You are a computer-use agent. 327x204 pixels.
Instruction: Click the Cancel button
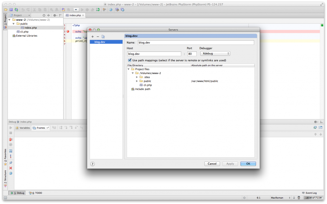click(x=212, y=164)
